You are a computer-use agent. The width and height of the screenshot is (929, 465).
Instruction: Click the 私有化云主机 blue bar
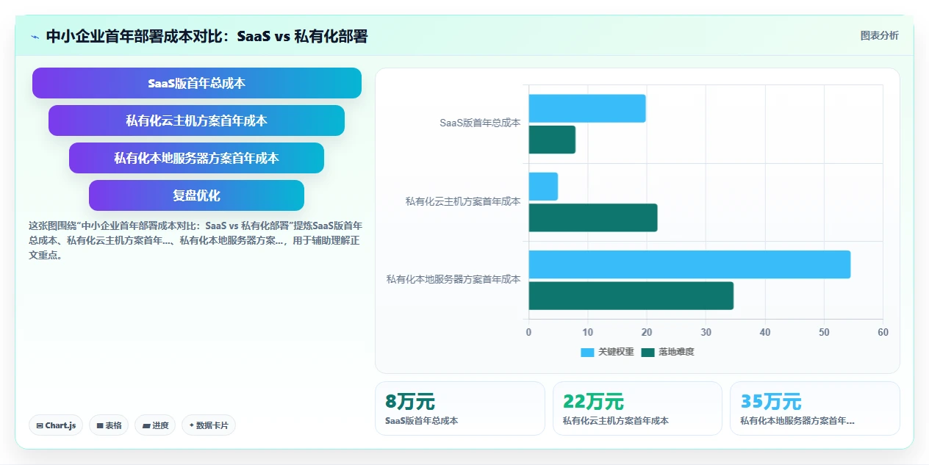pyautogui.click(x=543, y=187)
